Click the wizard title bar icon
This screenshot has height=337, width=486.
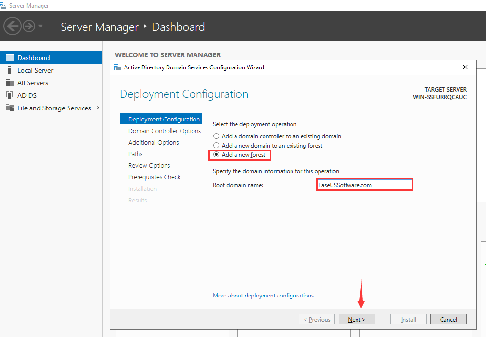(x=117, y=67)
